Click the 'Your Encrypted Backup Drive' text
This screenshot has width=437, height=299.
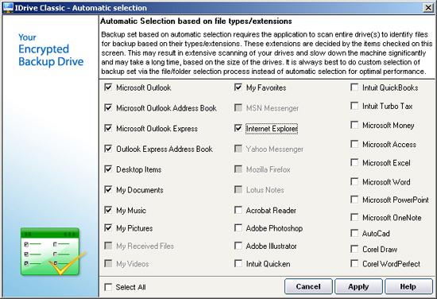pos(51,50)
